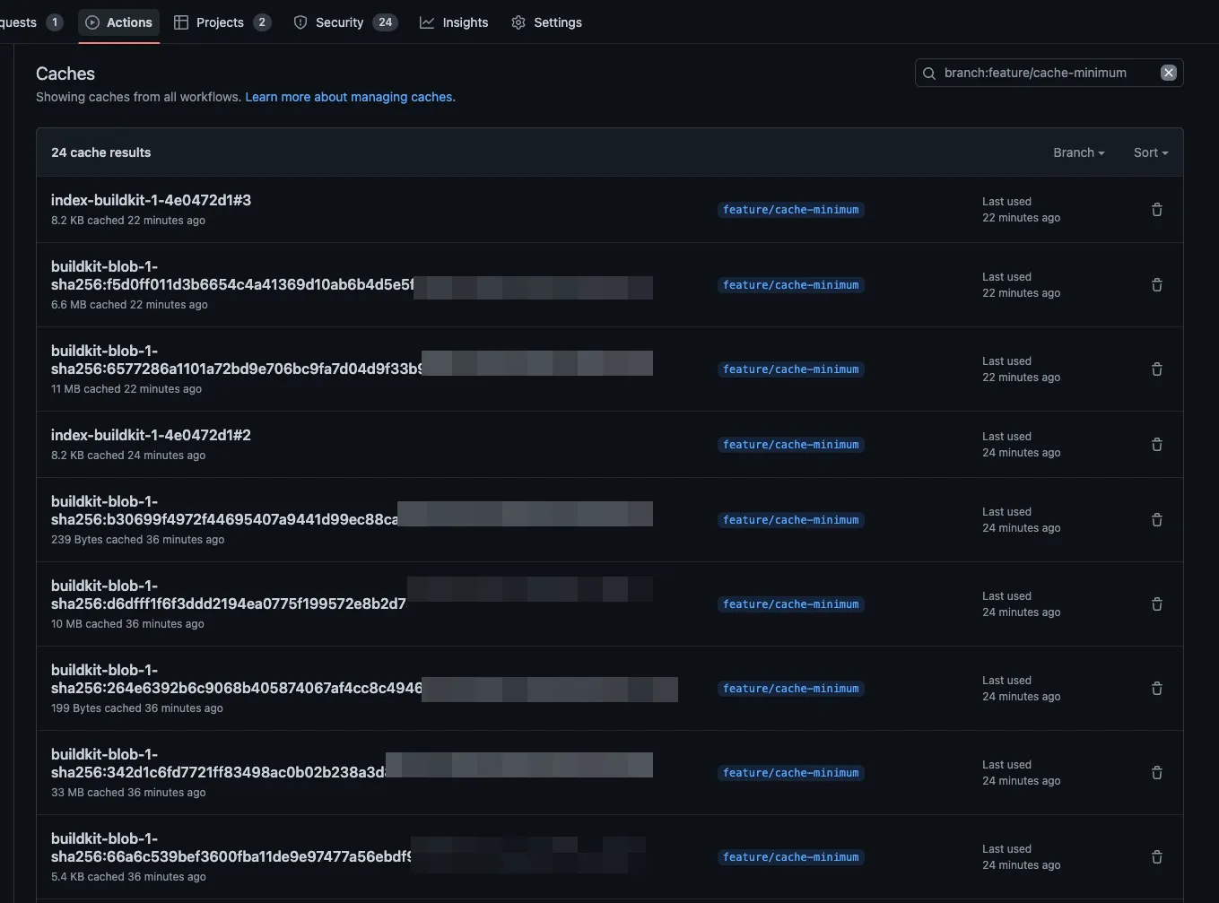Delete the index-buildkit-1-4e0472d1#3 cache
Viewport: 1219px width, 903px height.
tap(1156, 210)
